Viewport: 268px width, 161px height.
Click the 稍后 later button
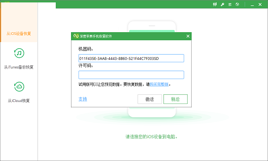coord(176,99)
